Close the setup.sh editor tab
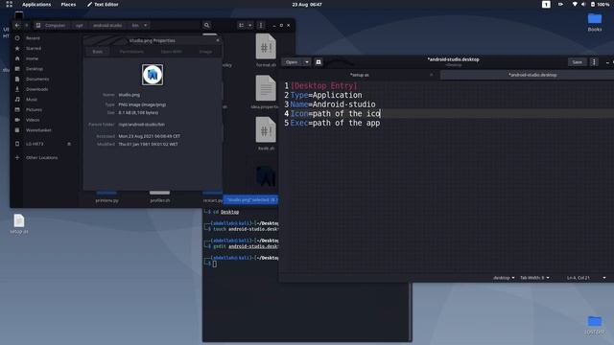The image size is (614, 345). point(432,75)
